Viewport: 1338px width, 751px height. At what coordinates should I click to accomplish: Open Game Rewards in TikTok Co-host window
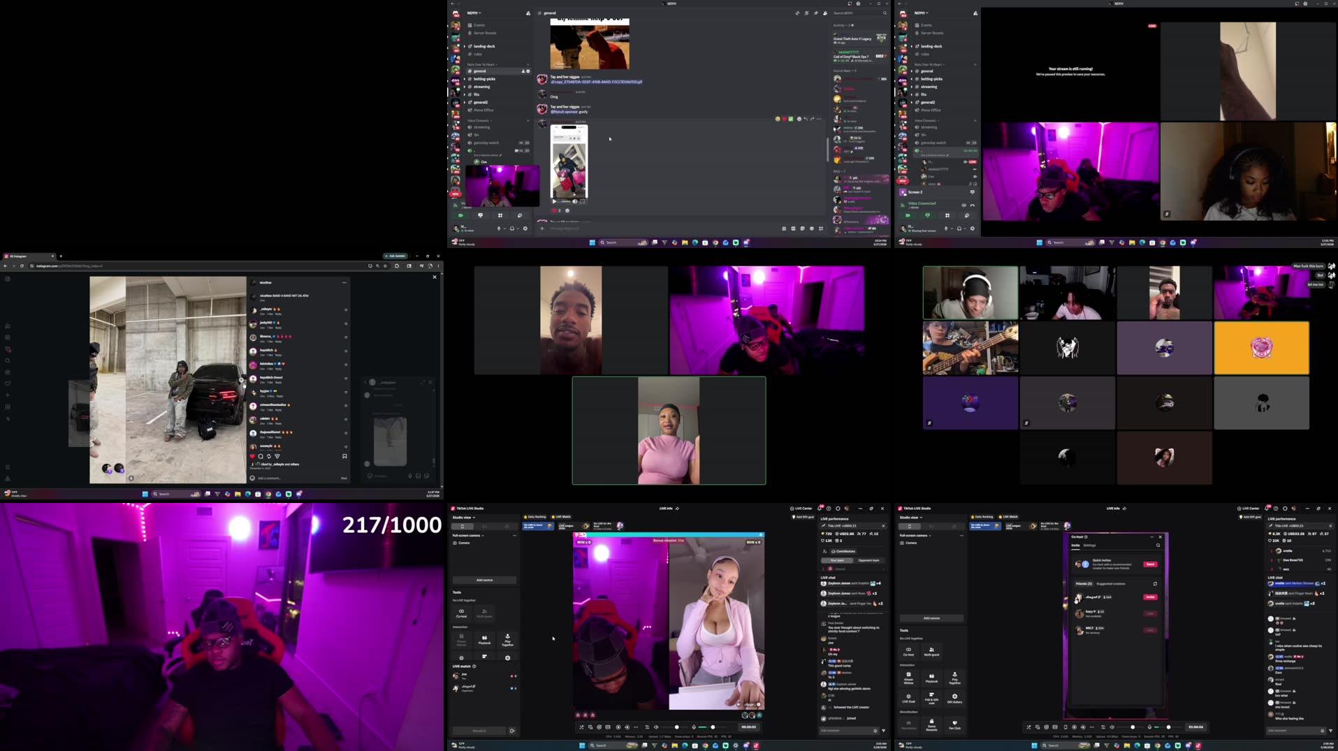(x=931, y=724)
